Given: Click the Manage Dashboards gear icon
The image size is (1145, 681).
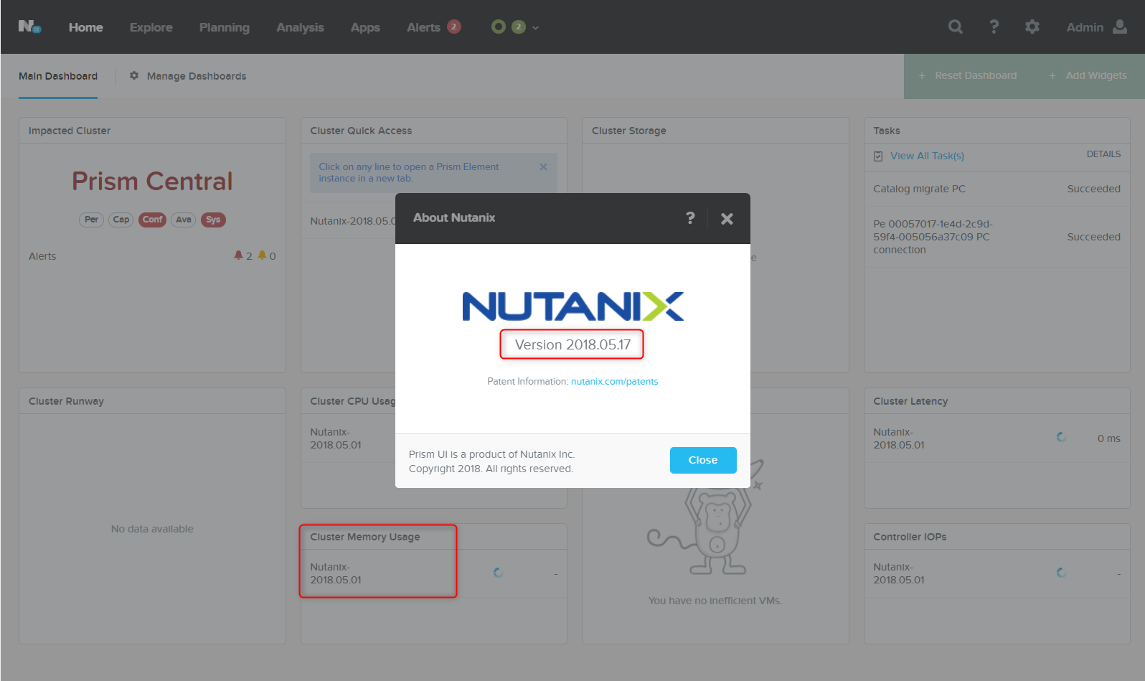Looking at the screenshot, I should tap(134, 75).
